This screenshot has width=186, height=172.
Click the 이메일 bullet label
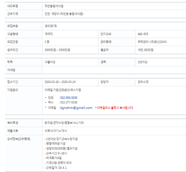tap(52, 108)
